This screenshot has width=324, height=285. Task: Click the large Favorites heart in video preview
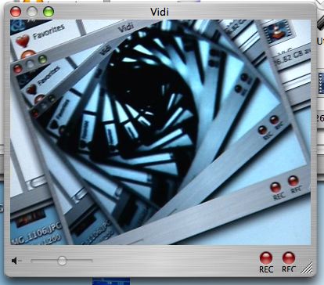23,41
